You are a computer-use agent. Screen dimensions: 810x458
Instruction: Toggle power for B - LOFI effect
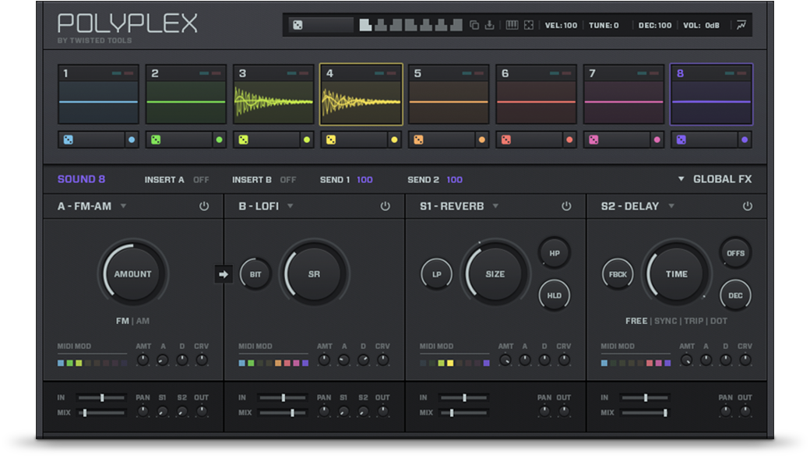pyautogui.click(x=386, y=206)
